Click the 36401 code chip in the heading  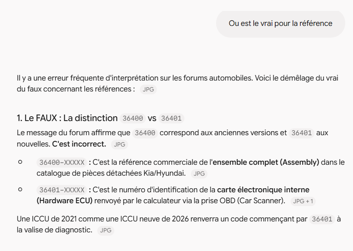click(171, 118)
